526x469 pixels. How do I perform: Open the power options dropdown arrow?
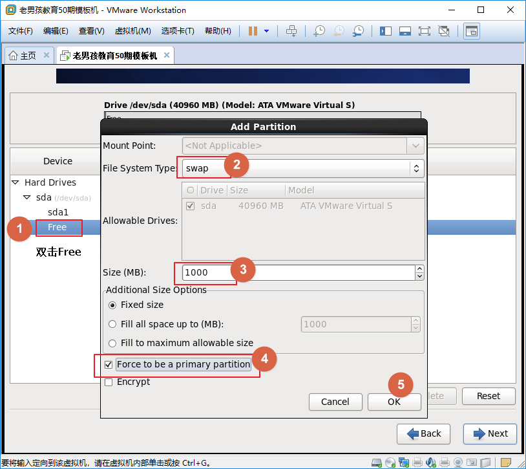266,31
